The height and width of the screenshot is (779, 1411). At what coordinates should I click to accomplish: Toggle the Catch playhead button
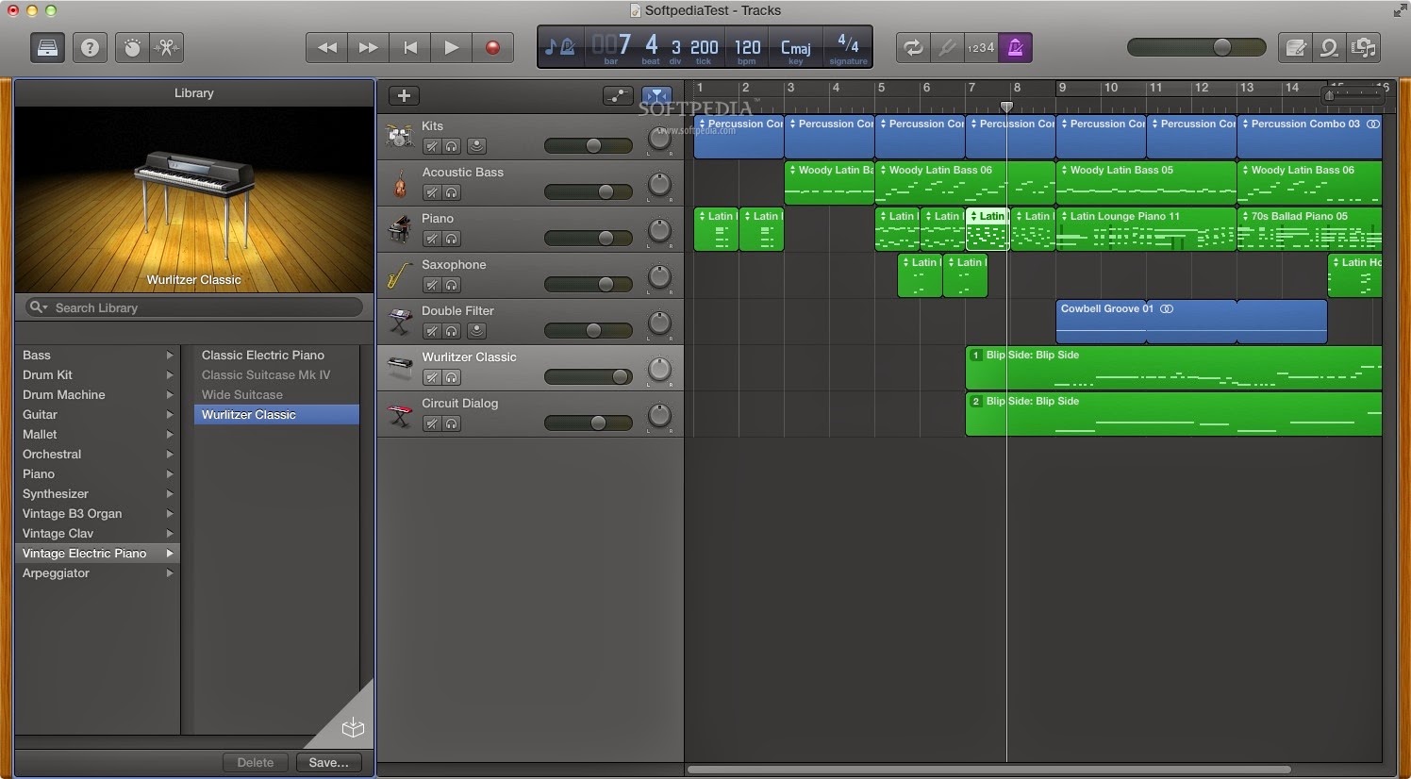pyautogui.click(x=656, y=95)
